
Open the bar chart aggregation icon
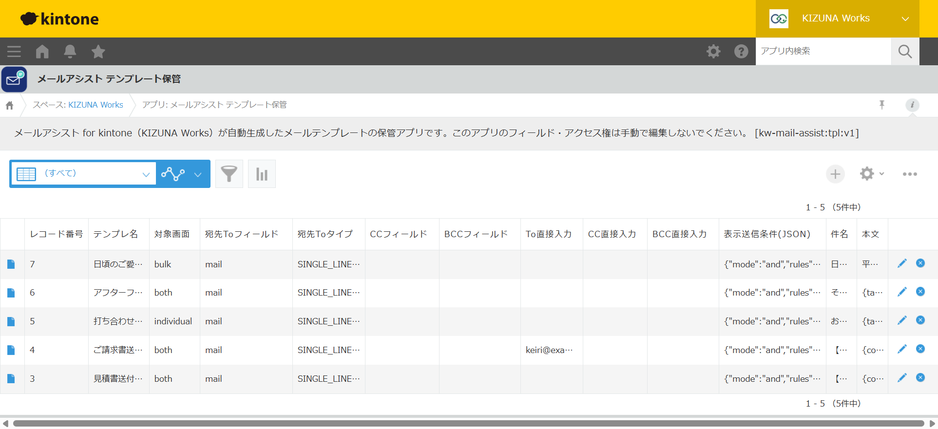(x=262, y=174)
